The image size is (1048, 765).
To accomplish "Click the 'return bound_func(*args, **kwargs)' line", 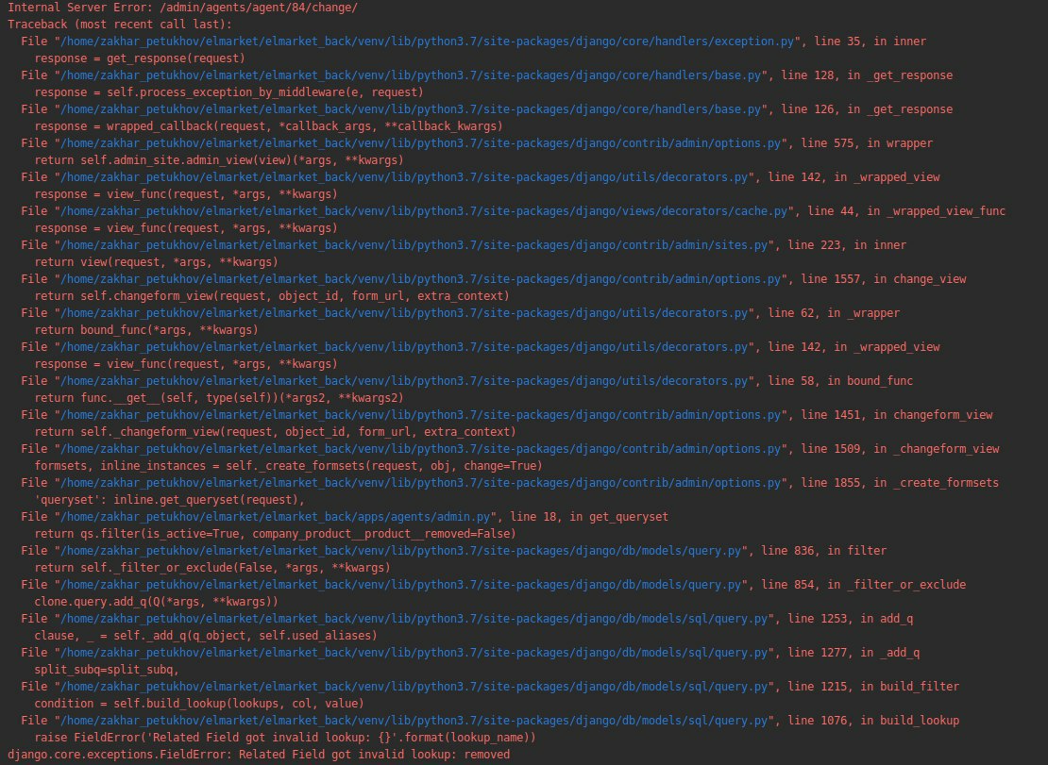I will (145, 330).
